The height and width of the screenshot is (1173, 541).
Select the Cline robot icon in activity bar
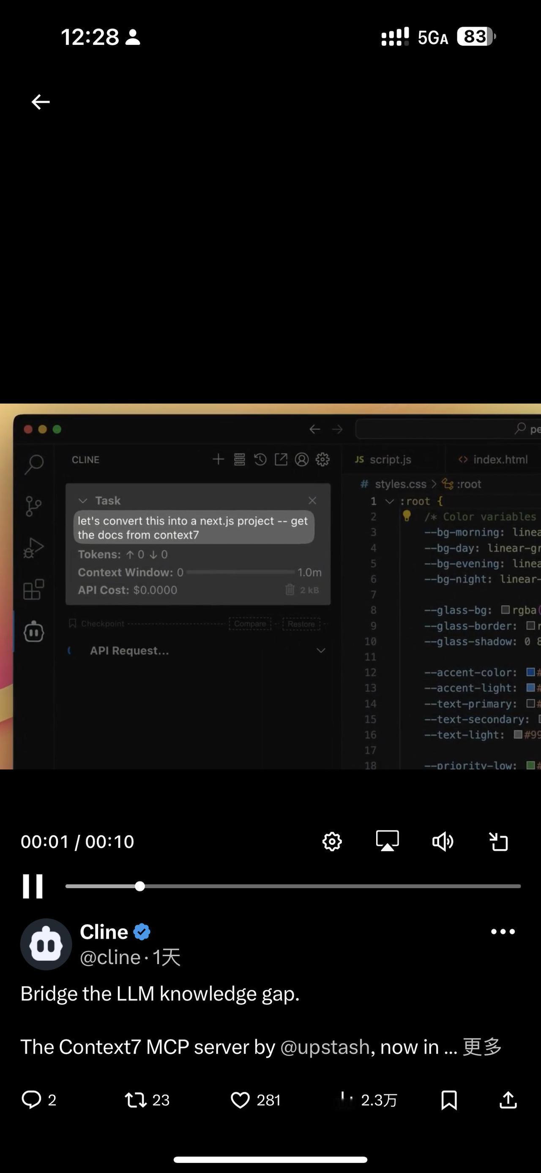[34, 632]
